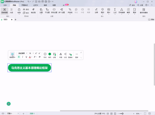Open Branch style in floating toolbar

point(65,55)
